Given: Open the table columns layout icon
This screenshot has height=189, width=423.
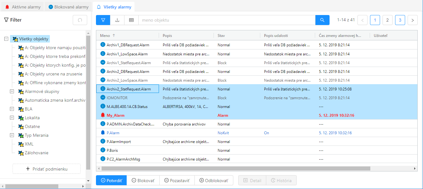Looking at the screenshot, I should (x=131, y=20).
